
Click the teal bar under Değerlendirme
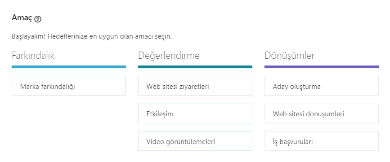[x=195, y=67]
